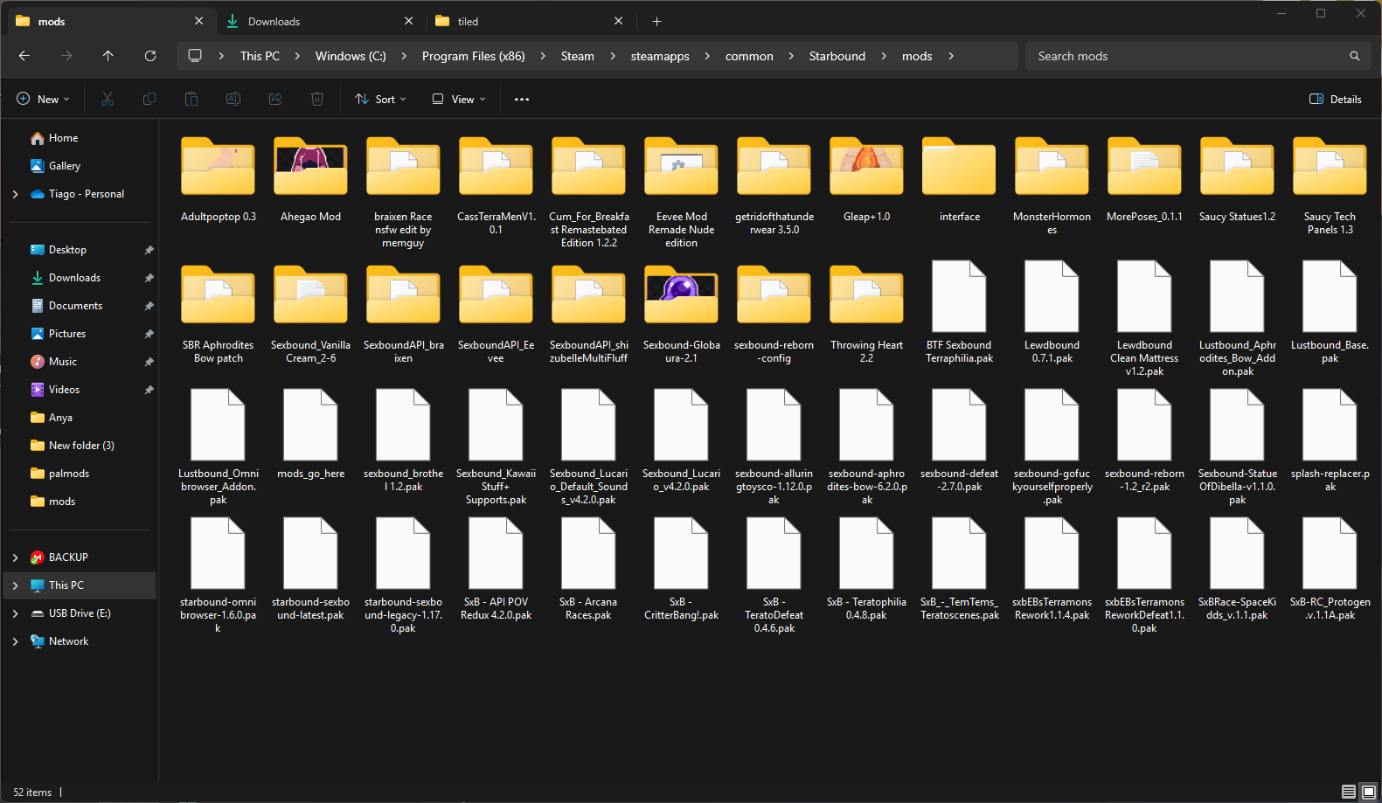
Task: Select Throwing Heart 2.2 folder
Action: coord(866,314)
